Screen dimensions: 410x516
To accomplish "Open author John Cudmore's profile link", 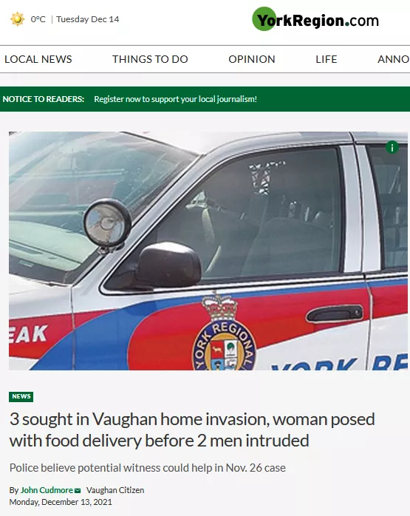I will pos(47,490).
